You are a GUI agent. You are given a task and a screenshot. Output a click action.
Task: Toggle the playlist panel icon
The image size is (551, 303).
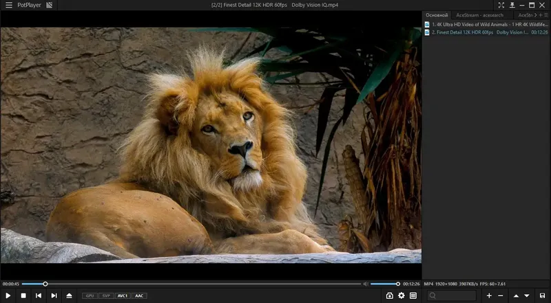(x=413, y=295)
